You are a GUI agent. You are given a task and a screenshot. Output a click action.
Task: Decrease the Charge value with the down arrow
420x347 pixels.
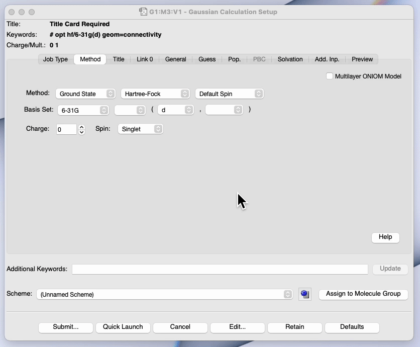(x=82, y=132)
